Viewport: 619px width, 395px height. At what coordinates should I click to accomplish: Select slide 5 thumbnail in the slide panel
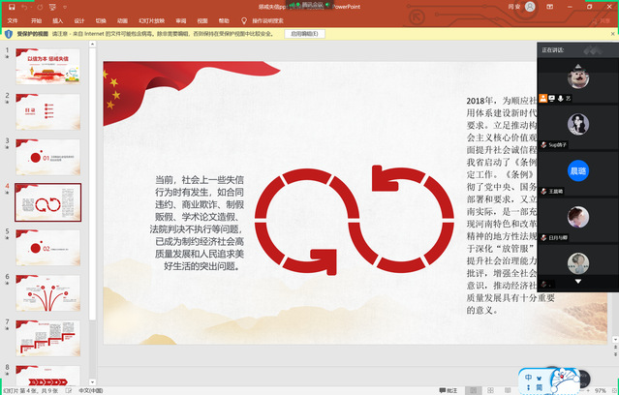[46, 249]
